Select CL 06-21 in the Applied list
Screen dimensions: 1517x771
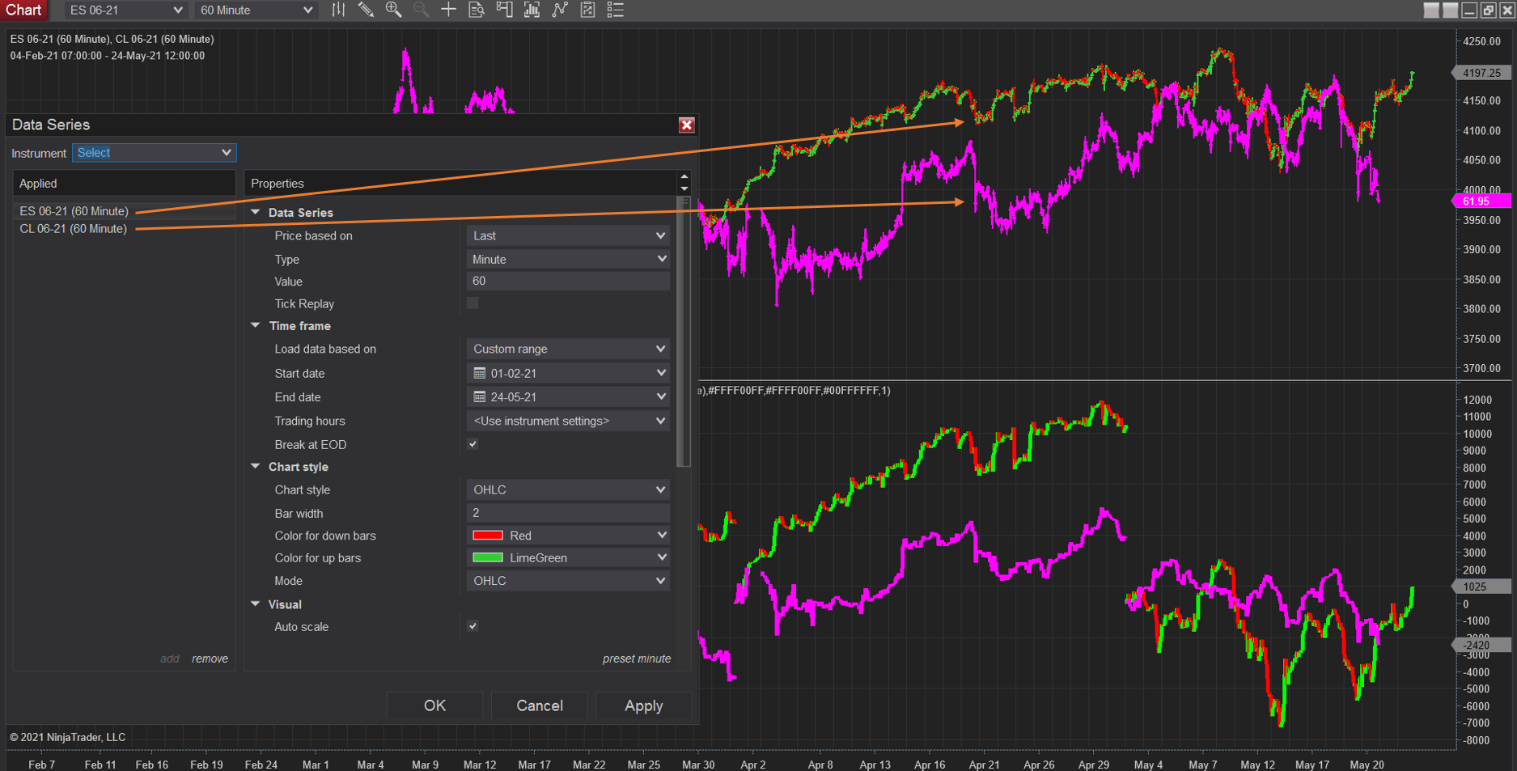(73, 228)
